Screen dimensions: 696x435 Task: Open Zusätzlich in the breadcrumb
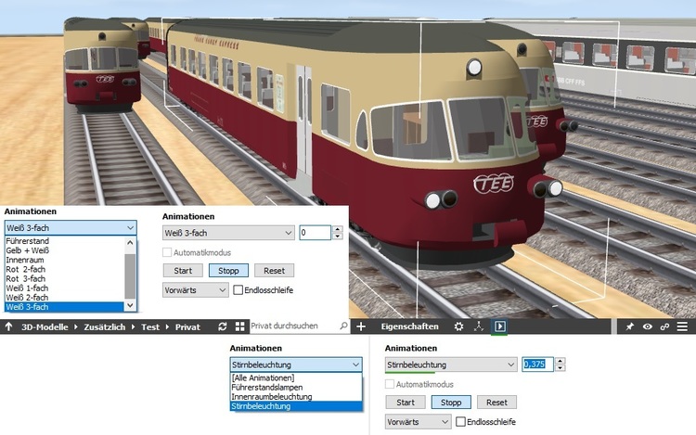coord(105,327)
